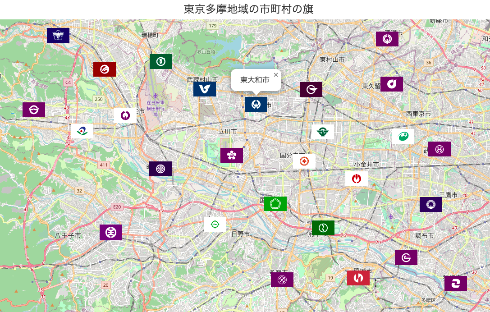Click the red flag near 稲城市
The height and width of the screenshot is (312, 490).
(358, 278)
